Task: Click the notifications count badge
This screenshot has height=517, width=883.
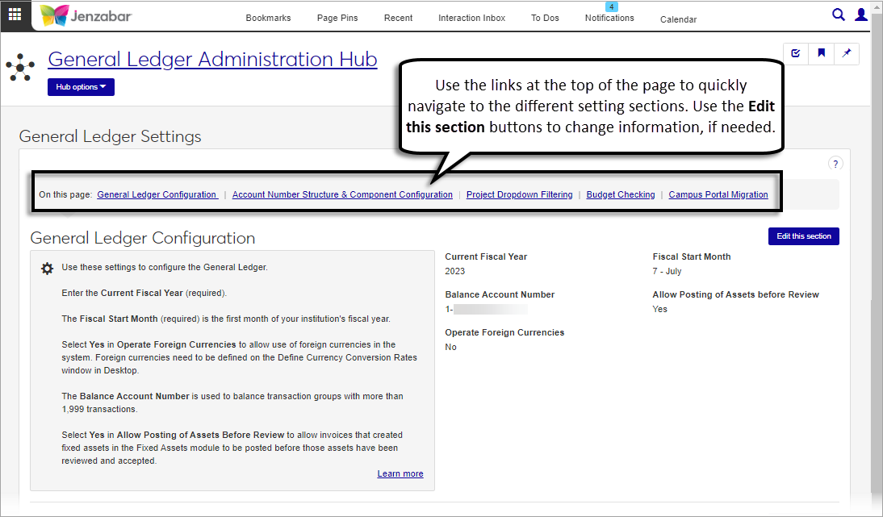Action: pyautogui.click(x=611, y=6)
